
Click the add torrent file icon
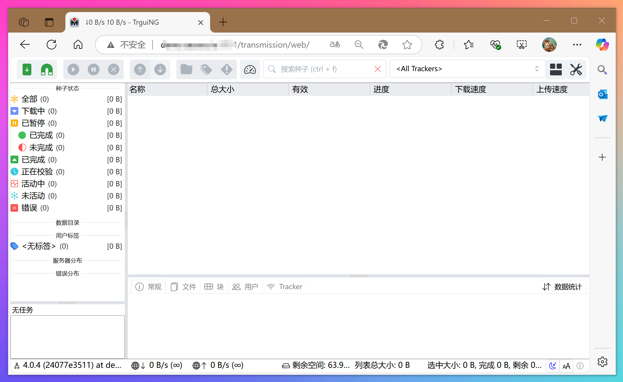tap(27, 69)
